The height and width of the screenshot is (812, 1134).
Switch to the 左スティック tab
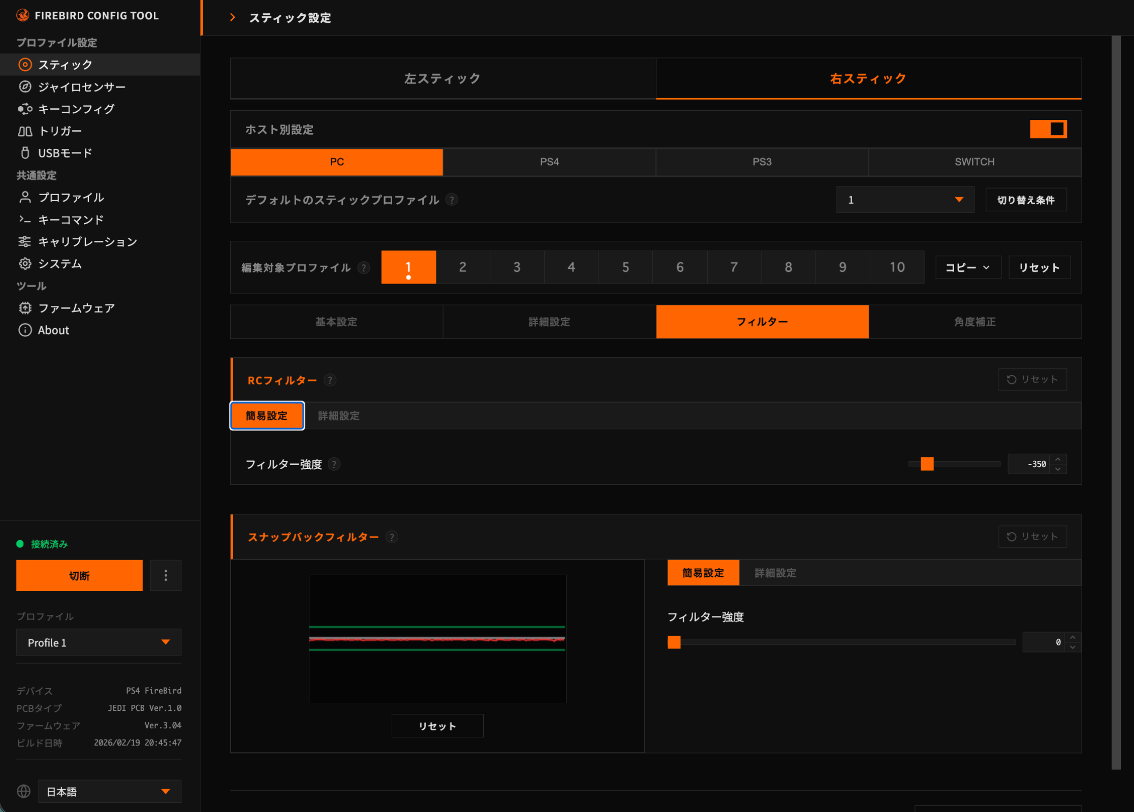tap(443, 79)
